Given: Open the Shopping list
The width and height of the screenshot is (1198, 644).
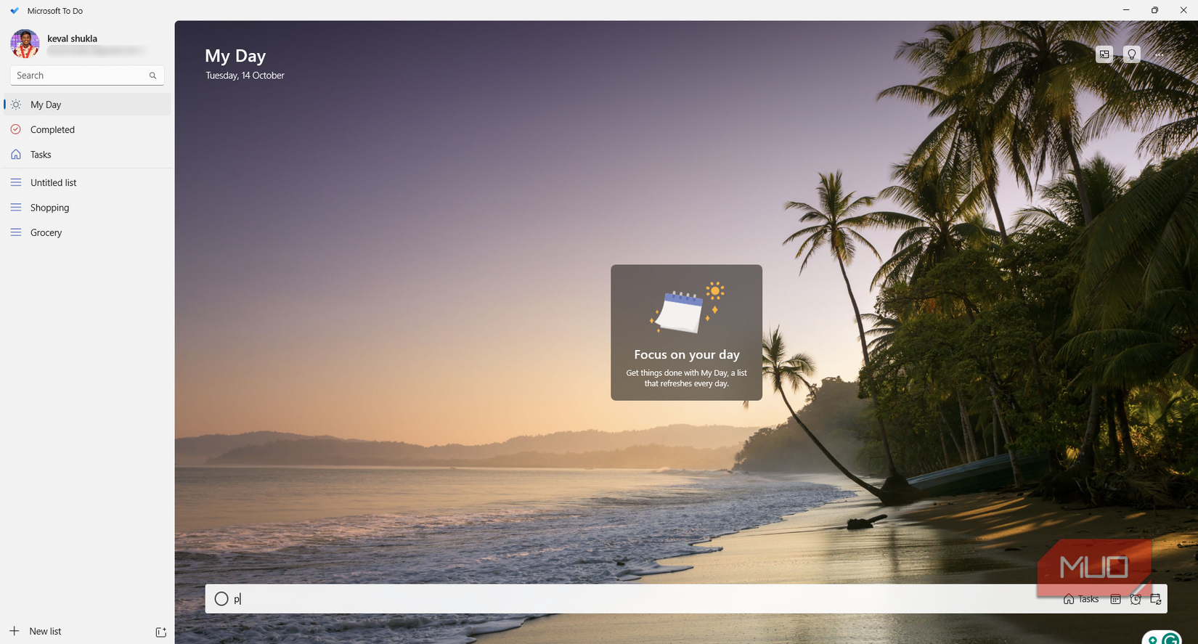Looking at the screenshot, I should tap(87, 208).
